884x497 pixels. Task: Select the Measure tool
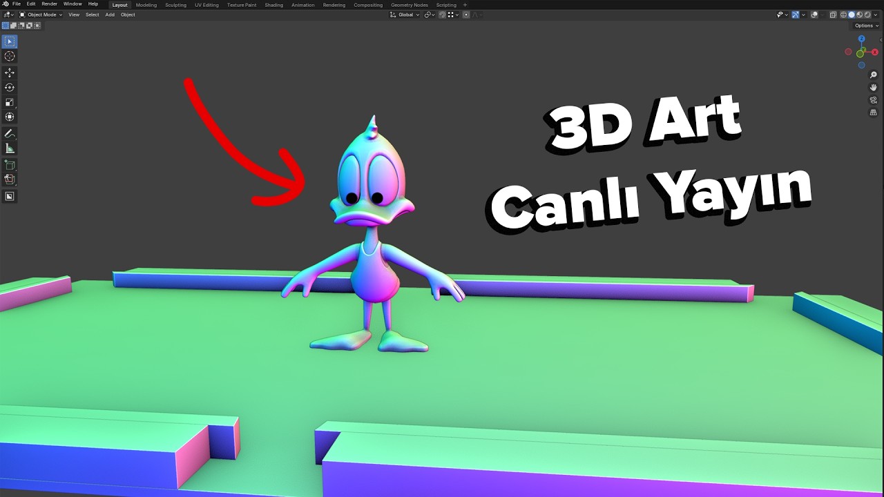click(x=10, y=148)
